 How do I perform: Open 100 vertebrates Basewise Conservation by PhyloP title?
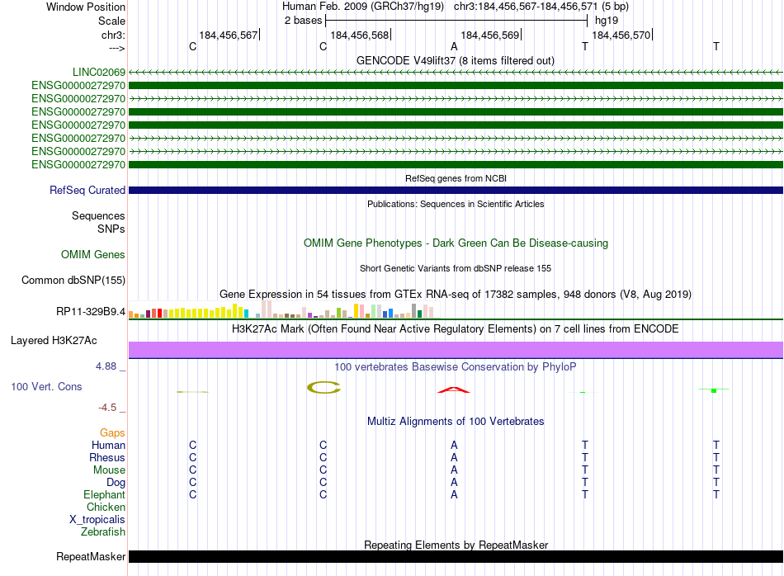point(456,367)
